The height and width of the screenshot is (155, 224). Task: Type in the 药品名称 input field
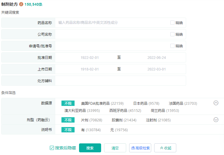[112, 23]
